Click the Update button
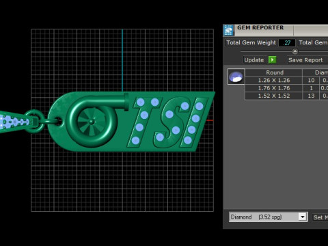Image resolution: width=328 pixels, height=246 pixels. (x=254, y=60)
